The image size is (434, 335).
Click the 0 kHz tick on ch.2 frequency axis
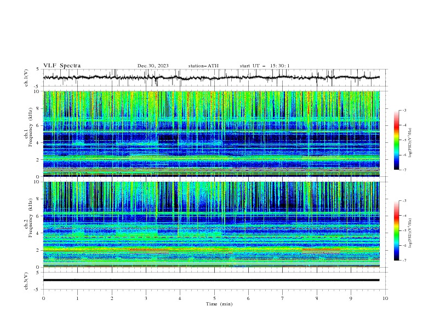tap(39, 267)
